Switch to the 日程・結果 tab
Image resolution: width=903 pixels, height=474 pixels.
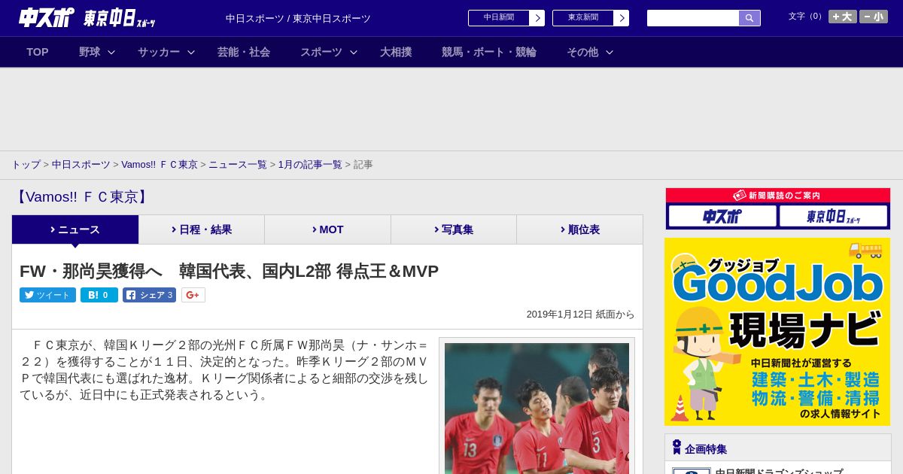click(x=202, y=229)
